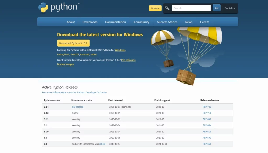Click 'Download the latest version for Windows' heading

(x=100, y=35)
